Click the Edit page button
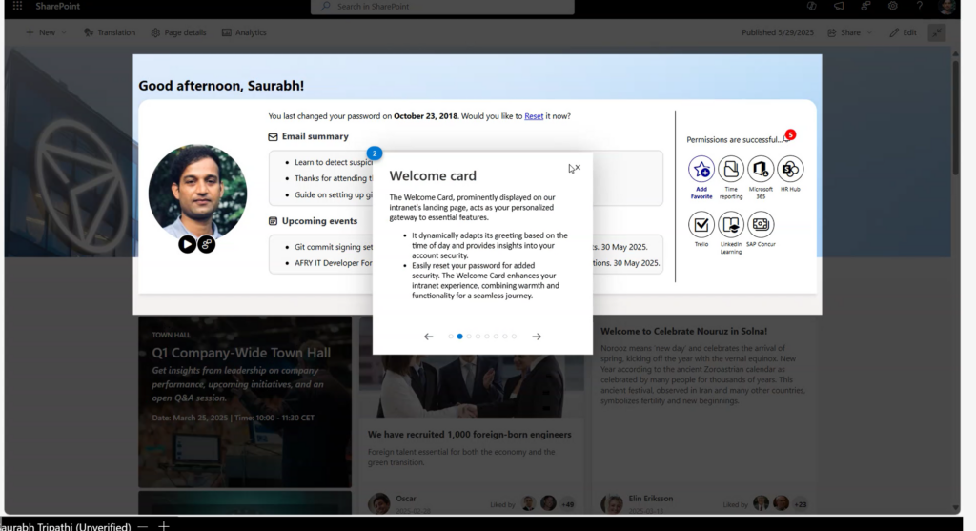Viewport: 976px width, 531px height. click(904, 32)
